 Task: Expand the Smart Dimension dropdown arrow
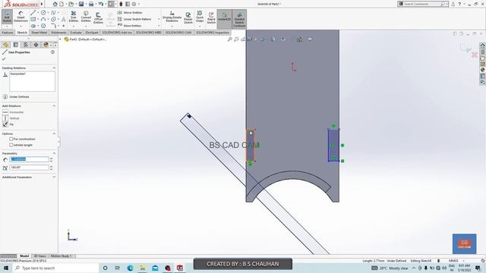(x=21, y=26)
